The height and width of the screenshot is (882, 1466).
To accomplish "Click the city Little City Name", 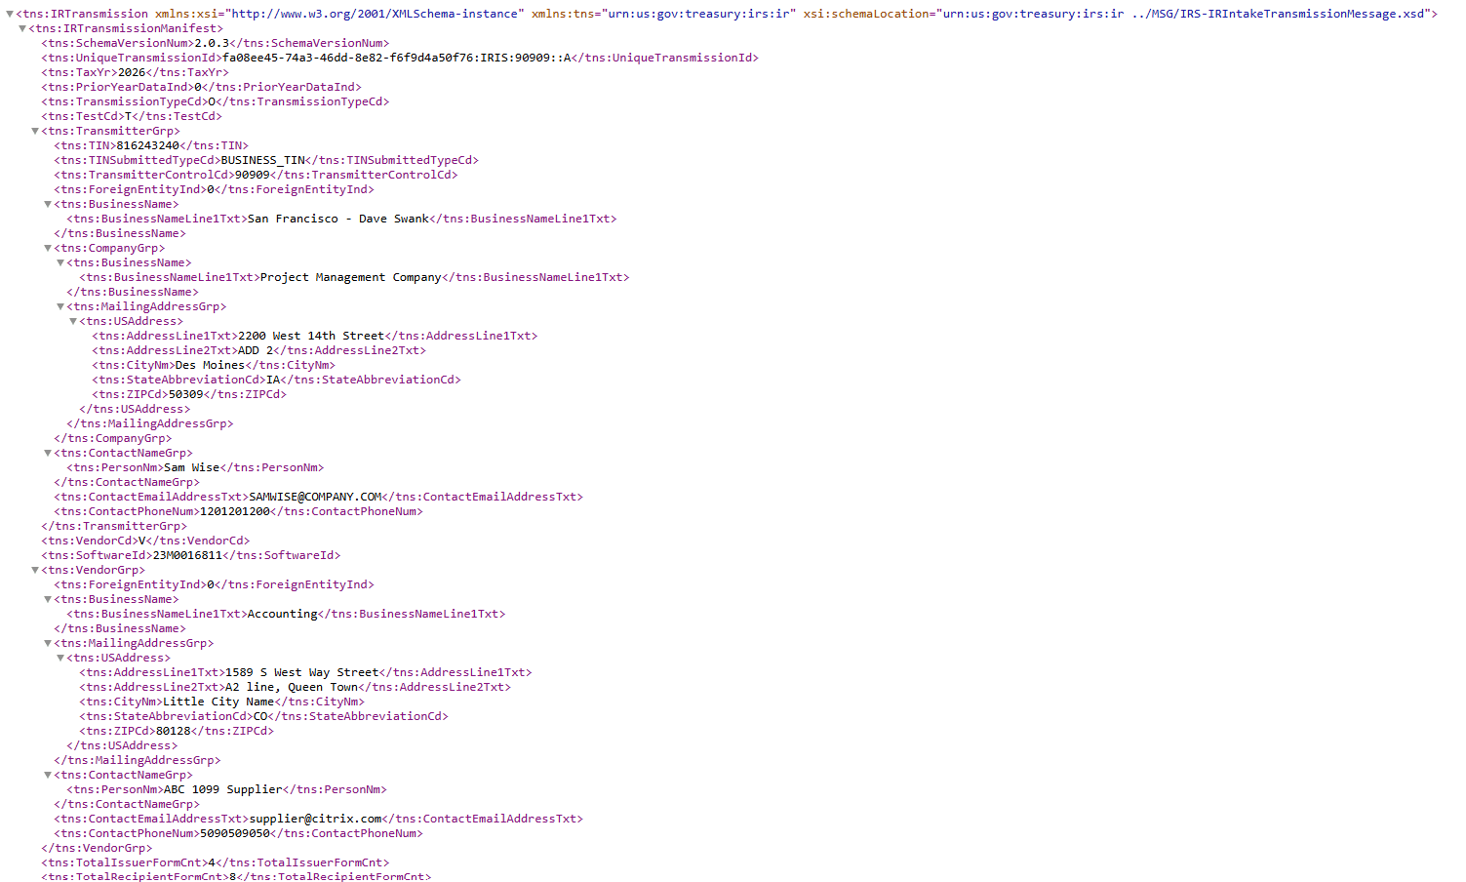I will click(218, 702).
